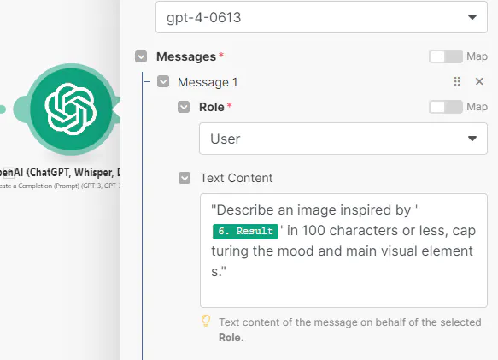
Task: Click the Messages section label
Action: pyautogui.click(x=186, y=56)
